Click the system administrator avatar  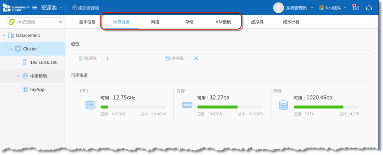point(278,8)
